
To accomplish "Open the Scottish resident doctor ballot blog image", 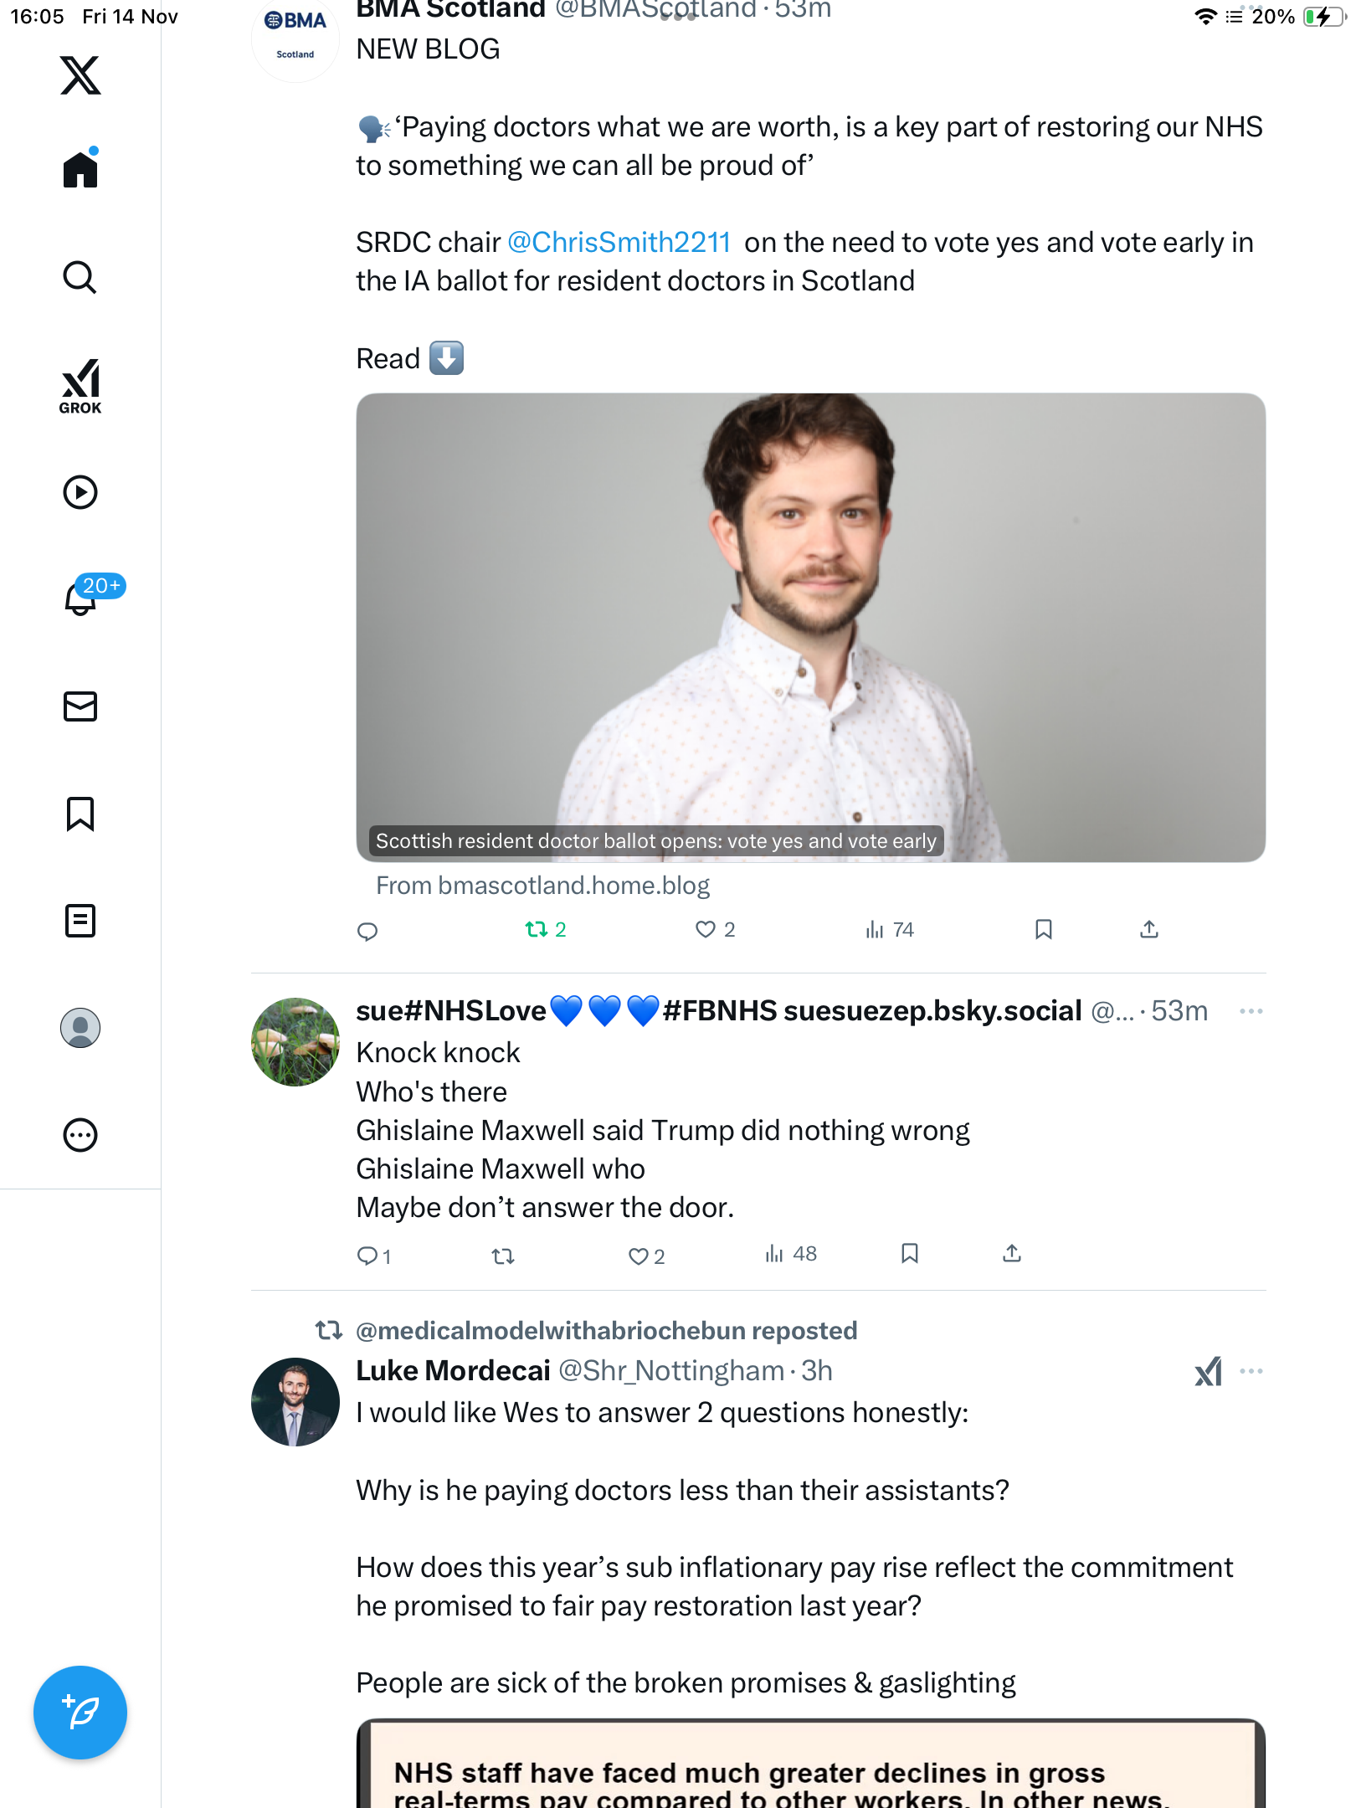I will point(810,628).
